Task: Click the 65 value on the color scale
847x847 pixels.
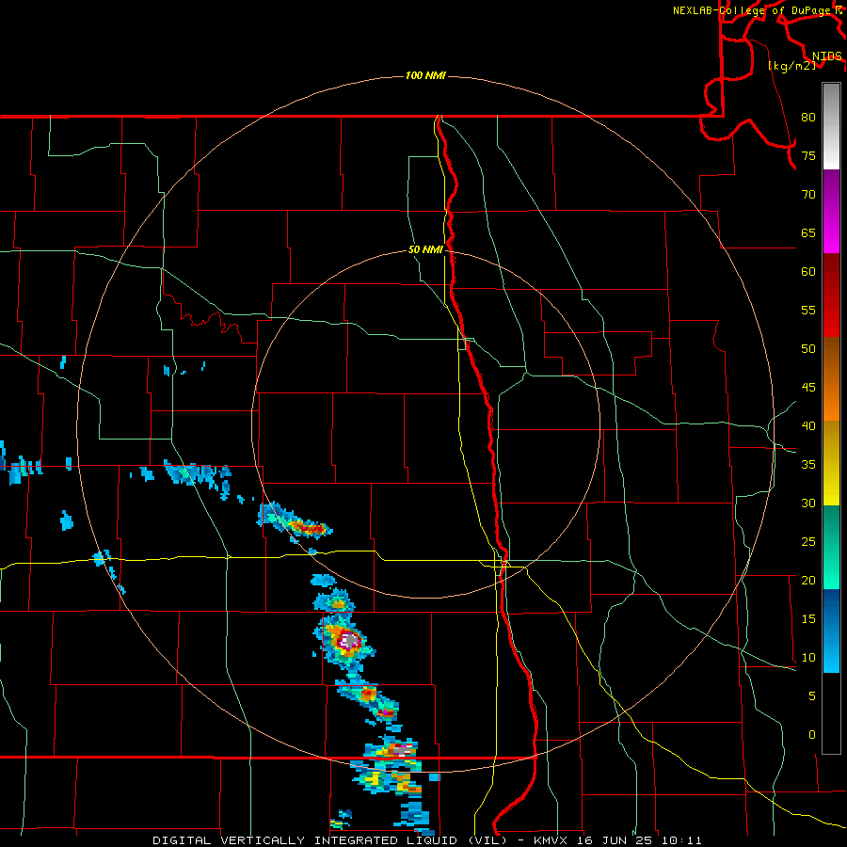Action: (808, 233)
